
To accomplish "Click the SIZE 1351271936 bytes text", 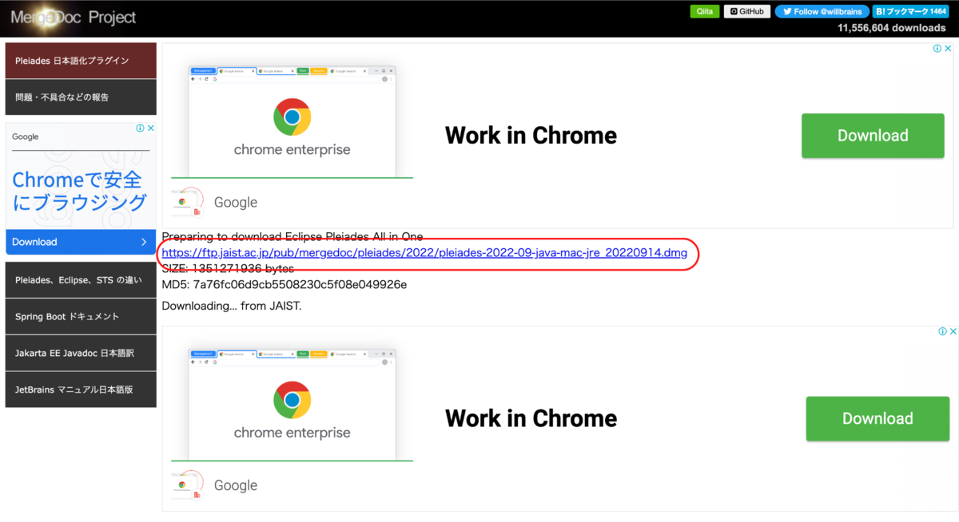I will (228, 268).
